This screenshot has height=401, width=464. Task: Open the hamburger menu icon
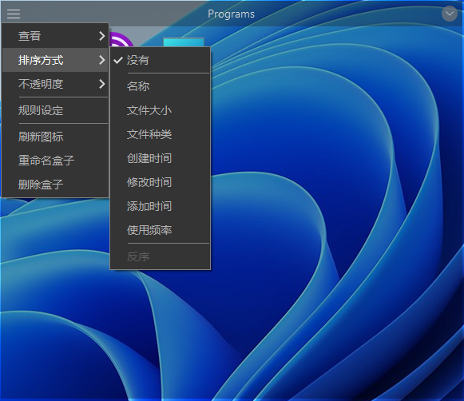pos(14,14)
